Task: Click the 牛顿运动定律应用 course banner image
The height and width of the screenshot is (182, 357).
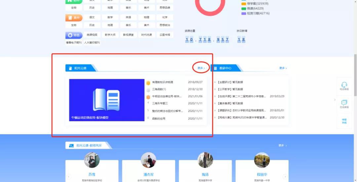Action: [x=107, y=100]
